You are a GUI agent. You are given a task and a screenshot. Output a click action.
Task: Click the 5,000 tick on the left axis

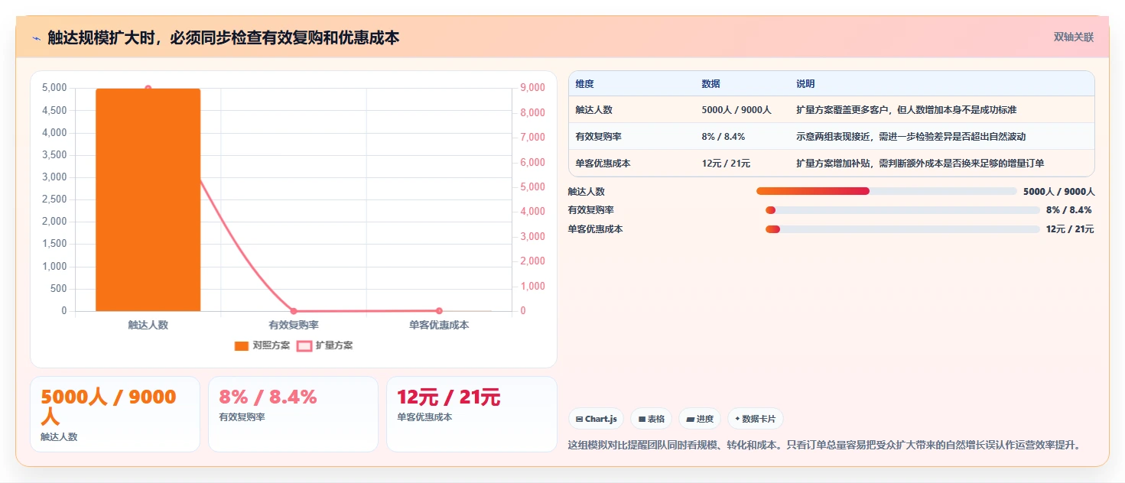click(x=54, y=88)
